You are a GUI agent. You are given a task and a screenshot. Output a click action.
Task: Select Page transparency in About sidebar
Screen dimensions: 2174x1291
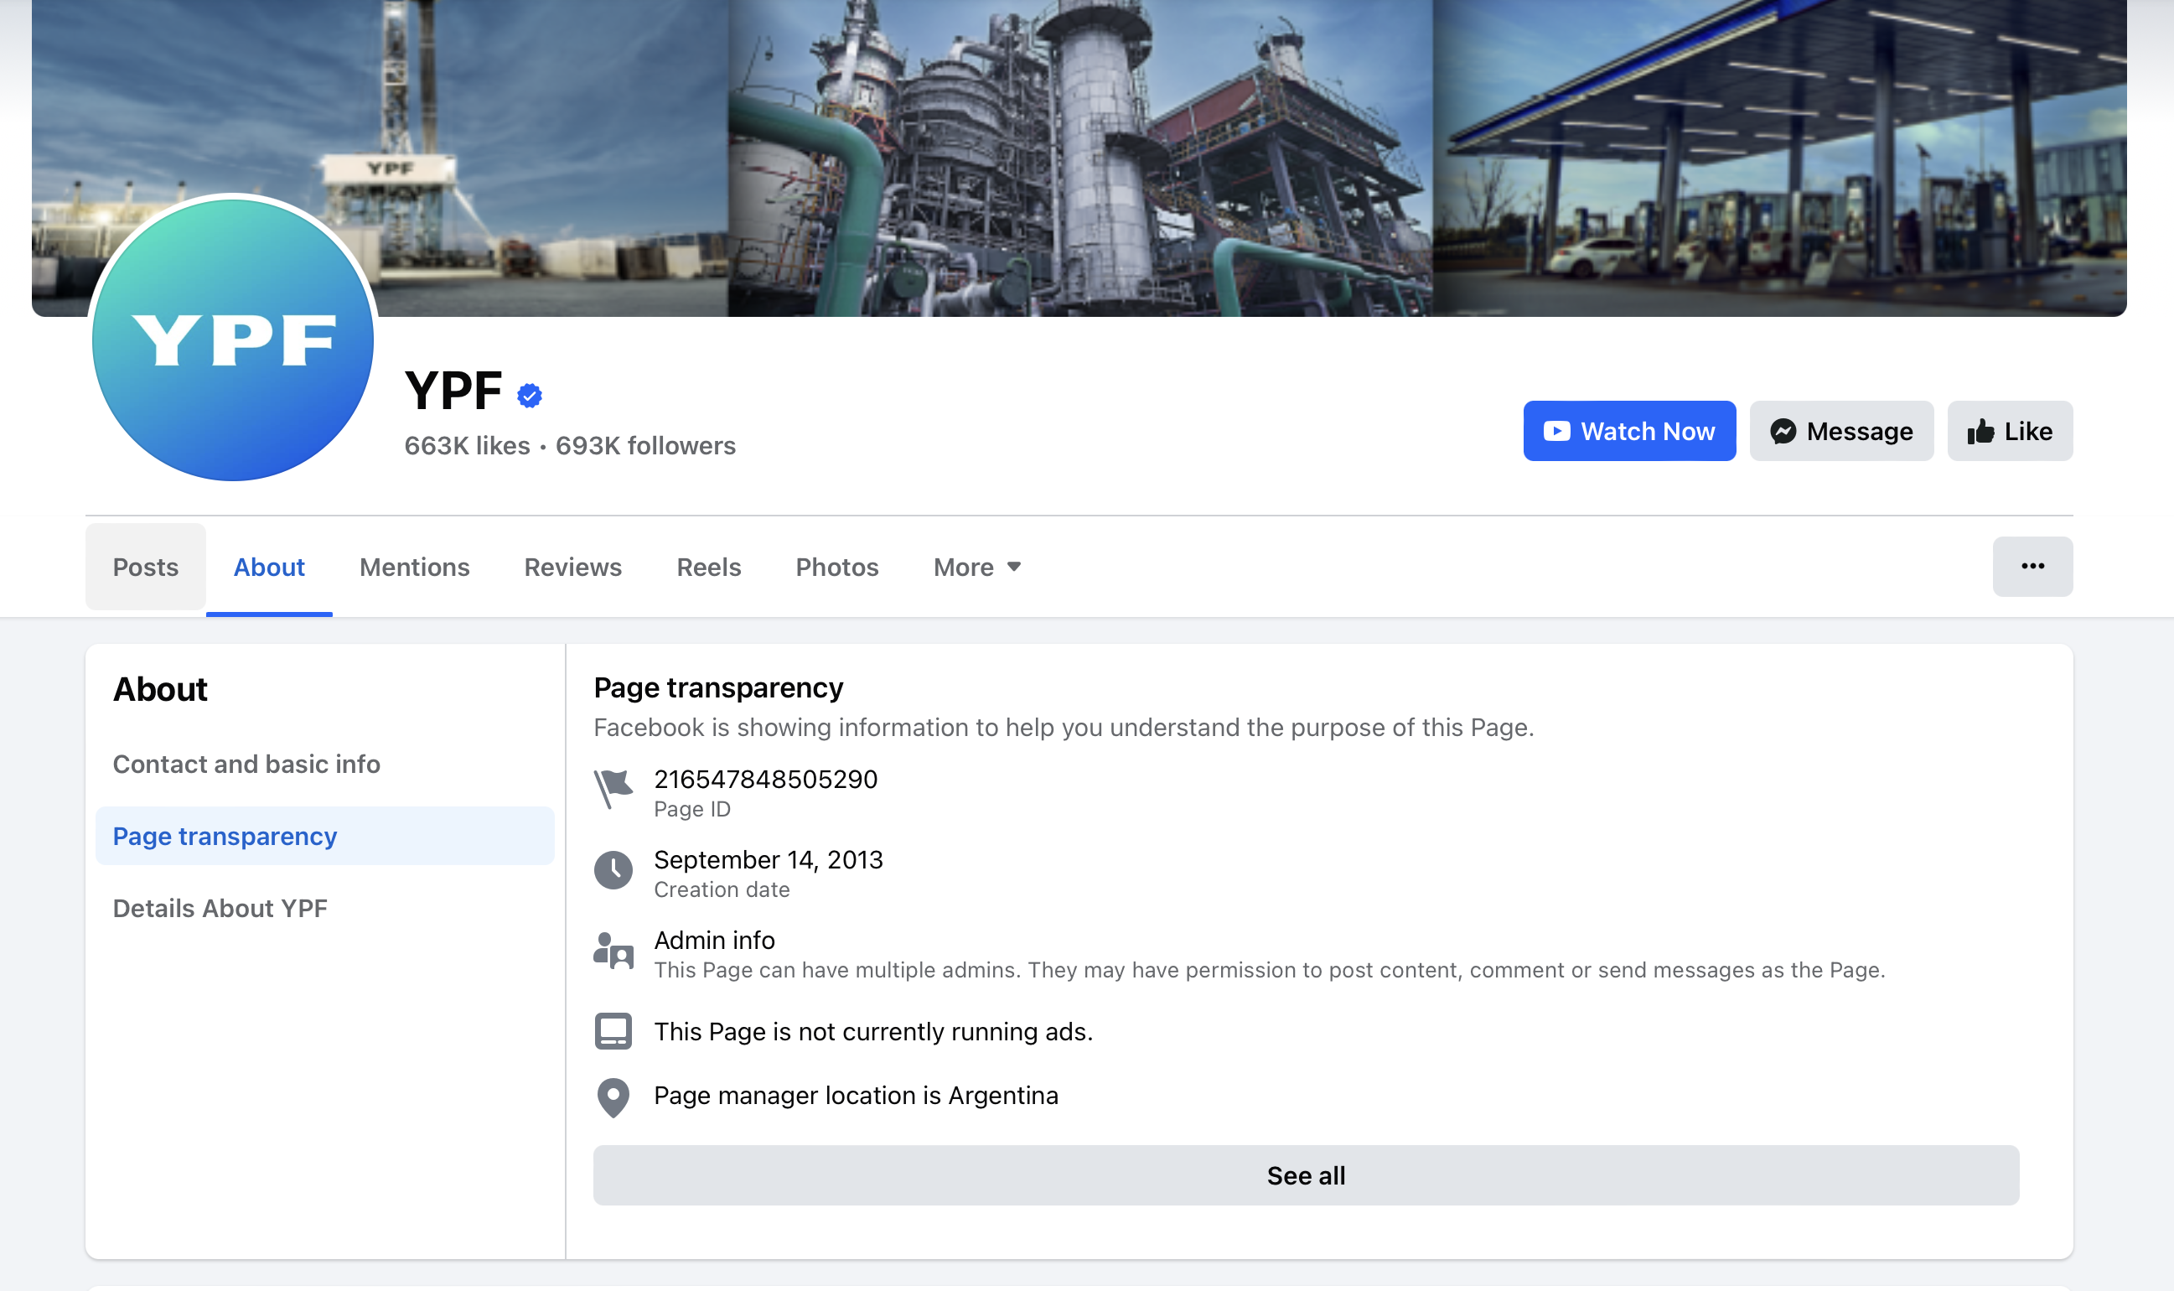324,836
